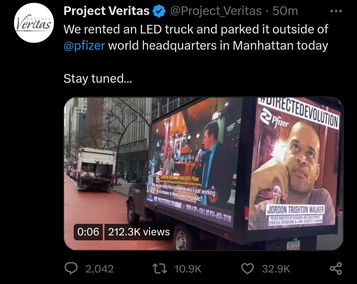Click the Stay tuned... tweet text

click(98, 79)
